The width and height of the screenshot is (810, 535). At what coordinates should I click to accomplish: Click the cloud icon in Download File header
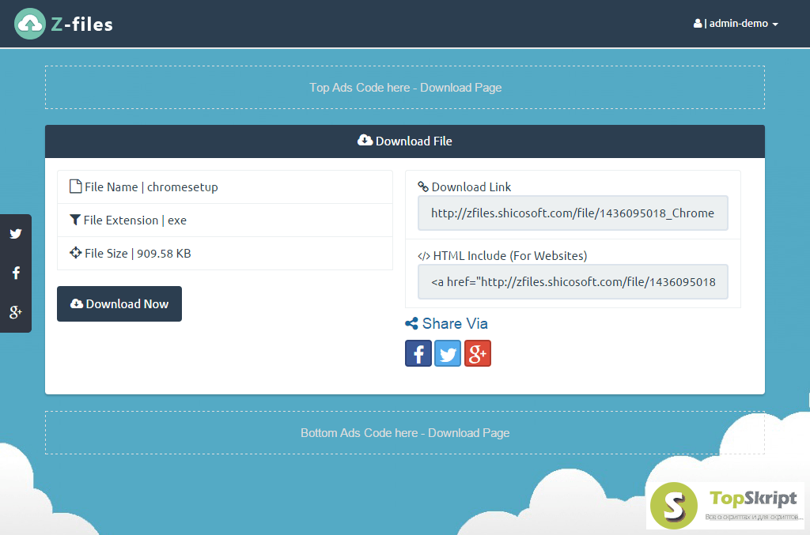[365, 141]
